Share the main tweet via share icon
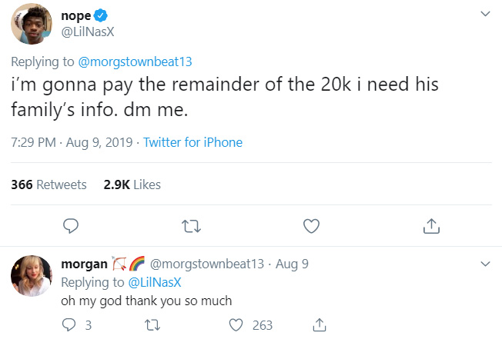The image size is (502, 339). point(431,226)
